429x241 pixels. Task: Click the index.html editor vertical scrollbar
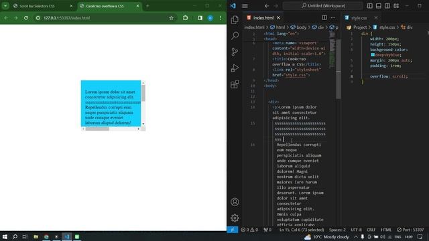(x=339, y=69)
